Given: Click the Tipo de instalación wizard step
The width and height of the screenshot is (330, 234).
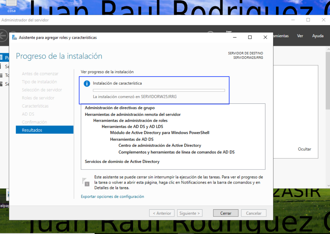Looking at the screenshot, I should 40,82.
